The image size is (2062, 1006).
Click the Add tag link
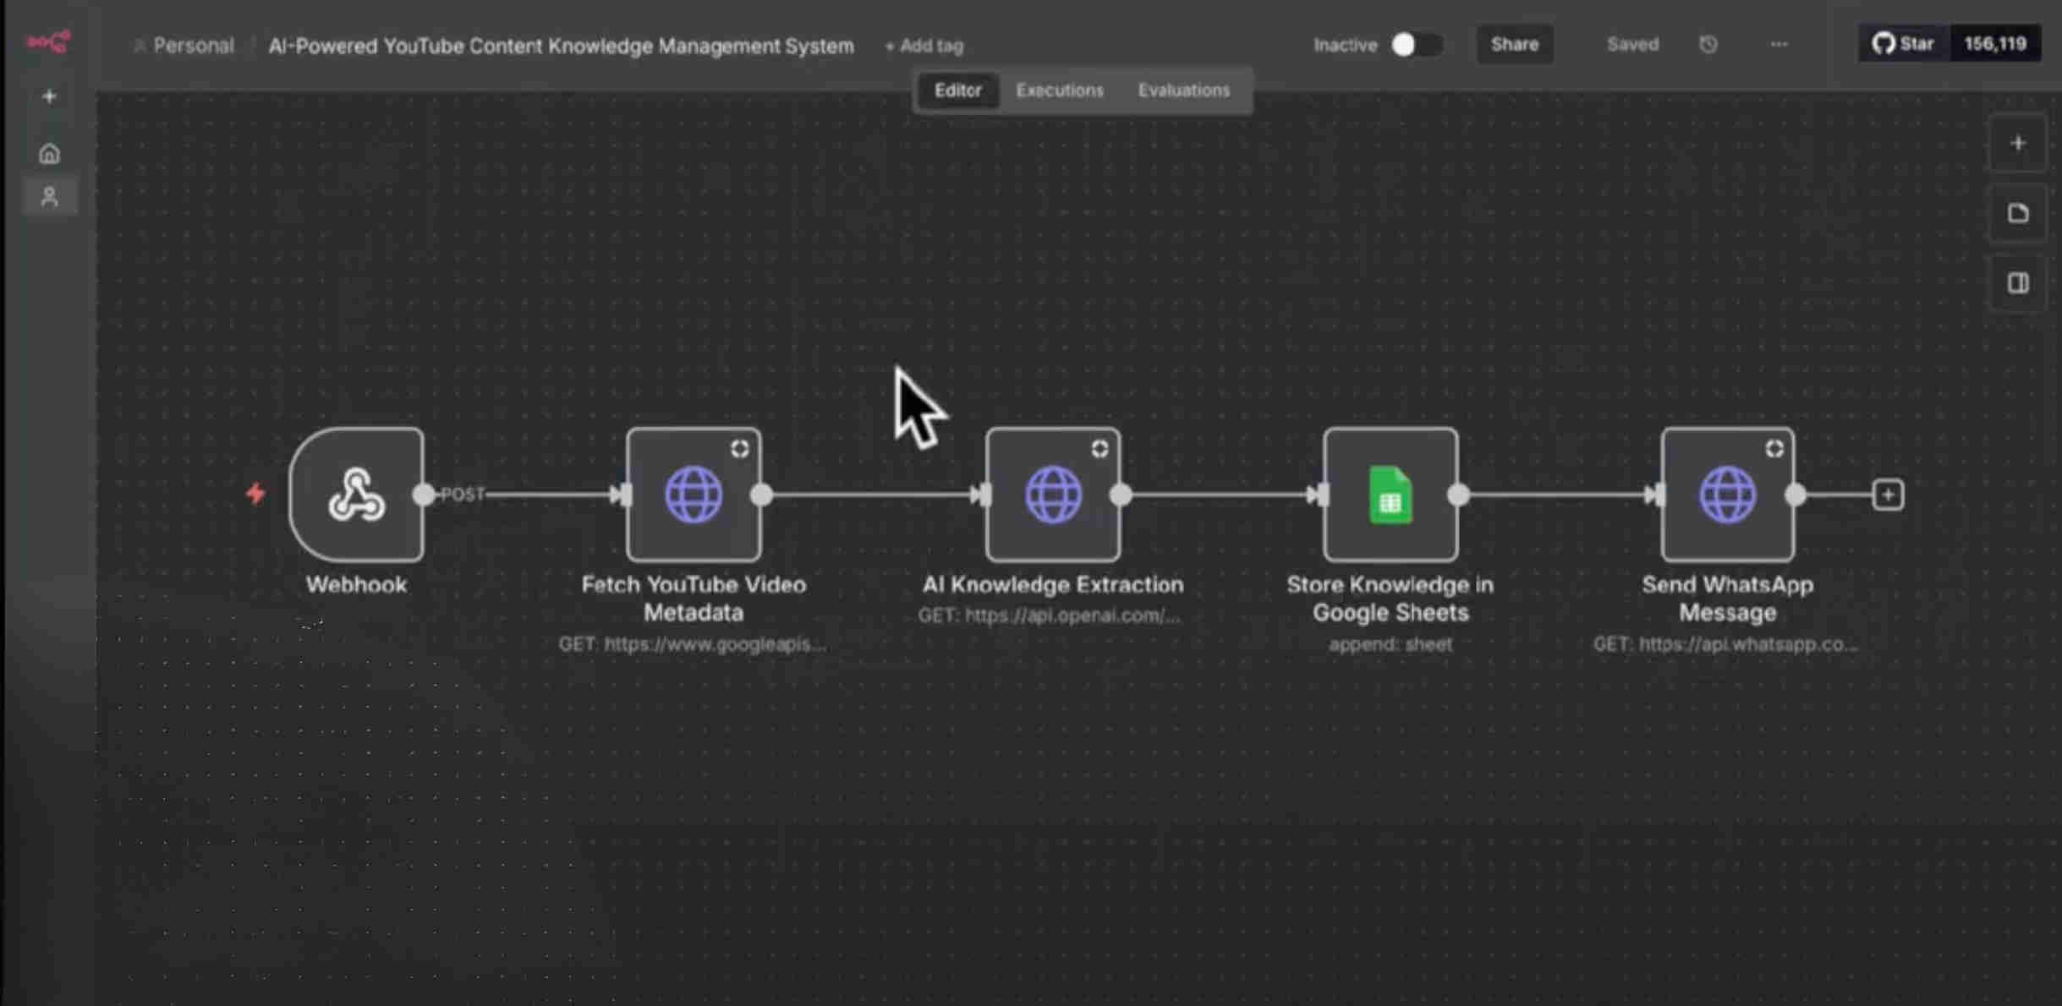coord(924,46)
